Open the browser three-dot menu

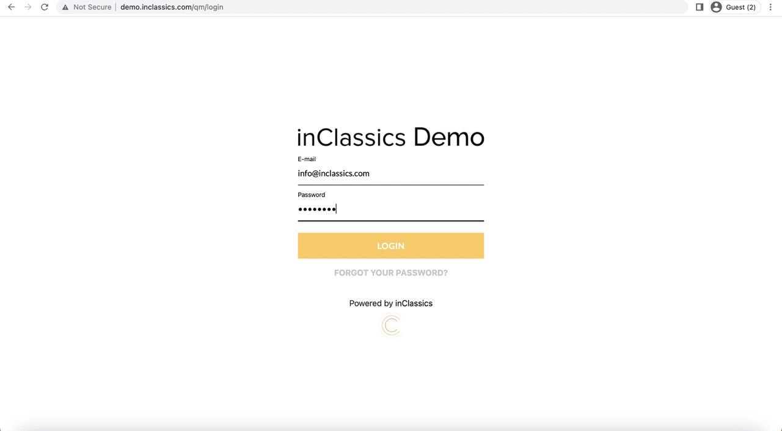coord(770,7)
